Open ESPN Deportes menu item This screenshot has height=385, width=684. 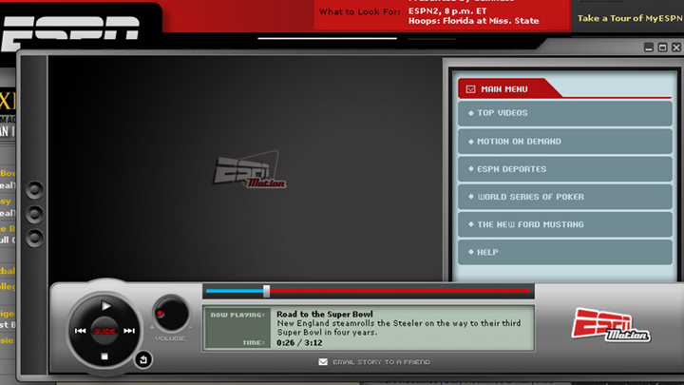[565, 169]
